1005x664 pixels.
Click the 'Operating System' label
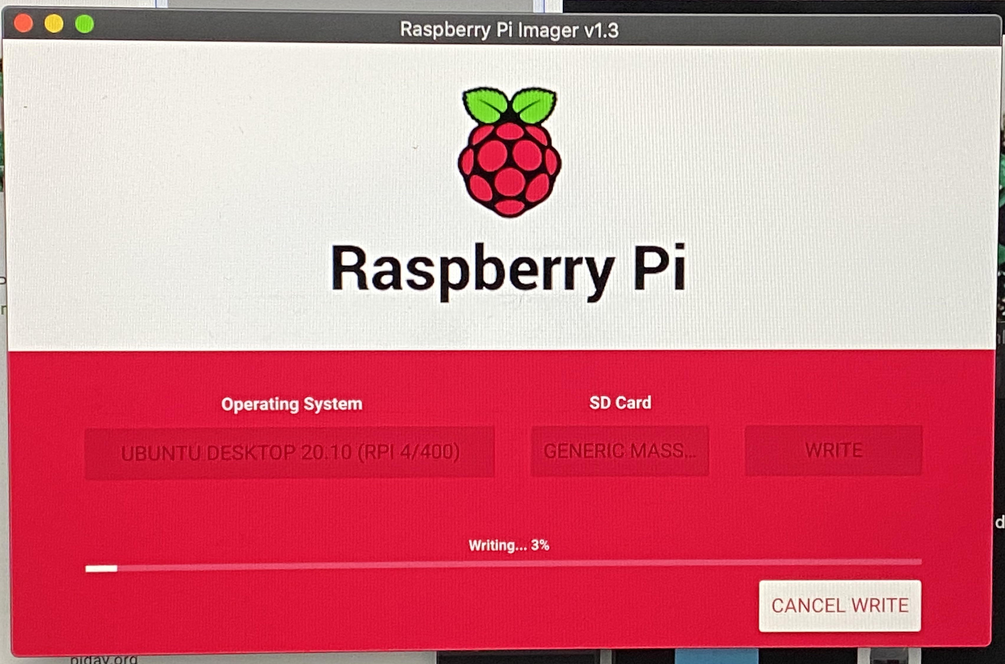[292, 404]
